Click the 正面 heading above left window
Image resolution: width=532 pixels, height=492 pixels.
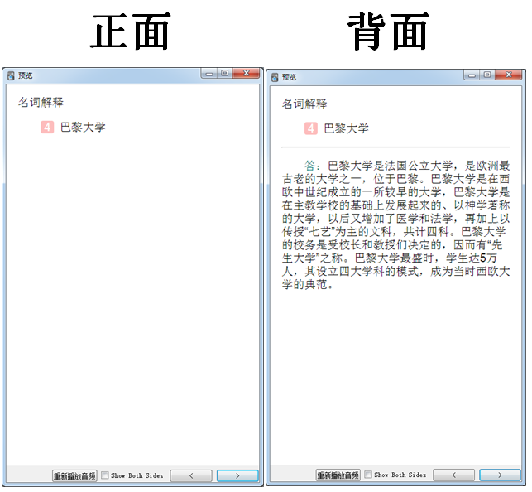tap(130, 31)
